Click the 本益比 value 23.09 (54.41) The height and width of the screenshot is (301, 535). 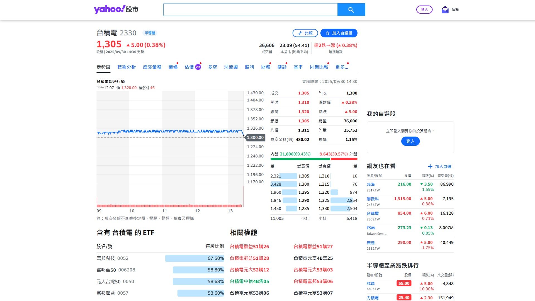tap(294, 45)
